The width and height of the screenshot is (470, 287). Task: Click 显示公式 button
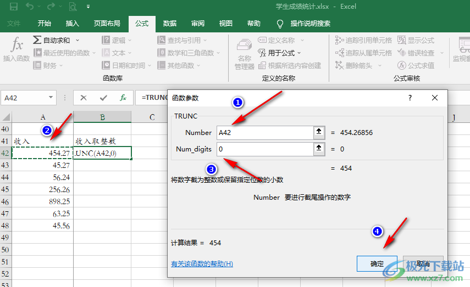(416, 40)
